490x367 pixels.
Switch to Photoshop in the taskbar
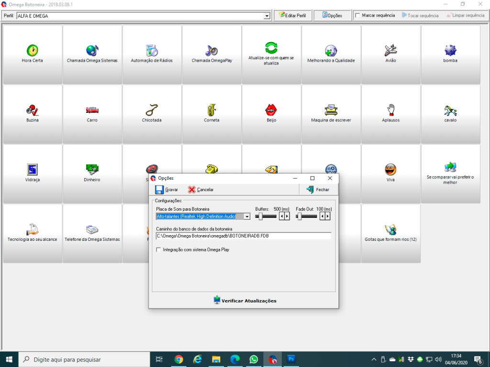291,359
